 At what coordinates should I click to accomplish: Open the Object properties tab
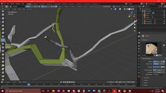pos(139,55)
